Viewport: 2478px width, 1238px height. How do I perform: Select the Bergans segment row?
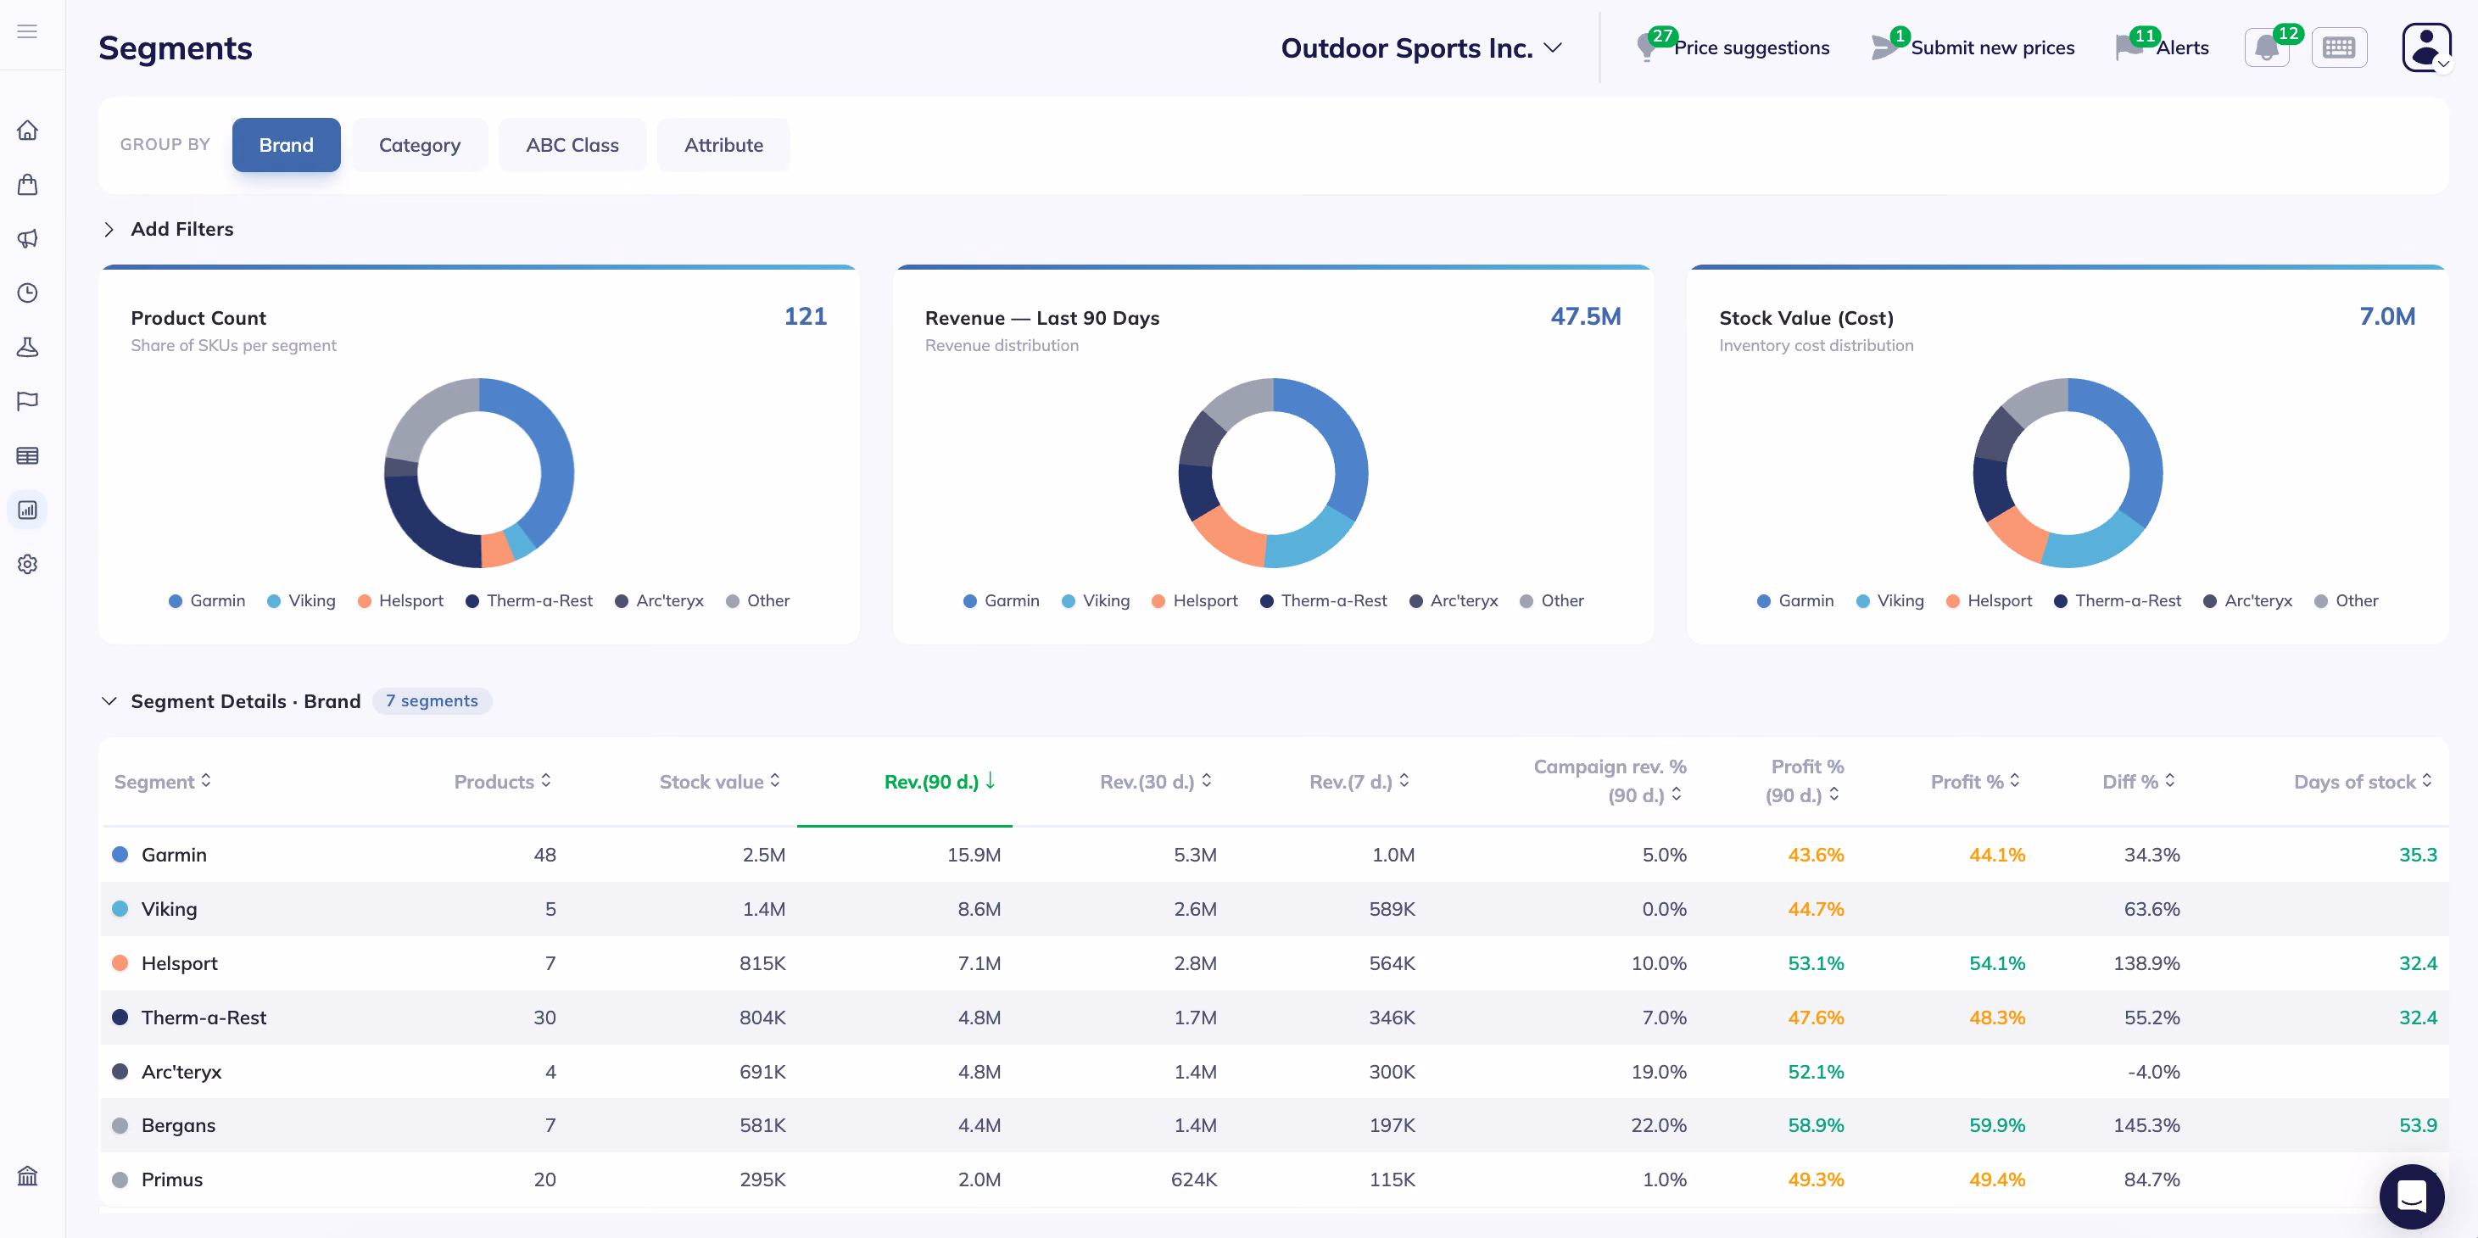(x=1274, y=1125)
